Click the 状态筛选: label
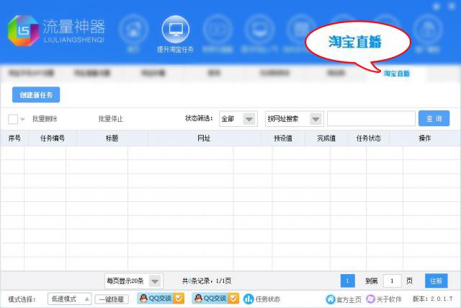Image resolution: width=461 pixels, height=308 pixels. (x=199, y=118)
